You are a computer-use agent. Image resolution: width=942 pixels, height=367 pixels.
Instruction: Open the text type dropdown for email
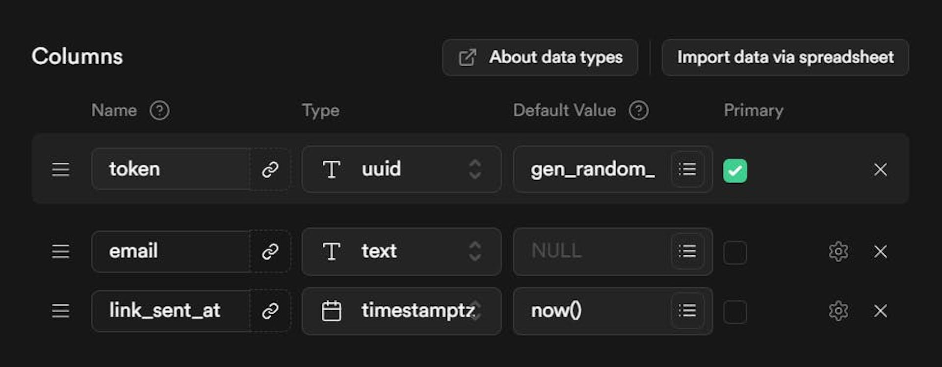tap(401, 251)
